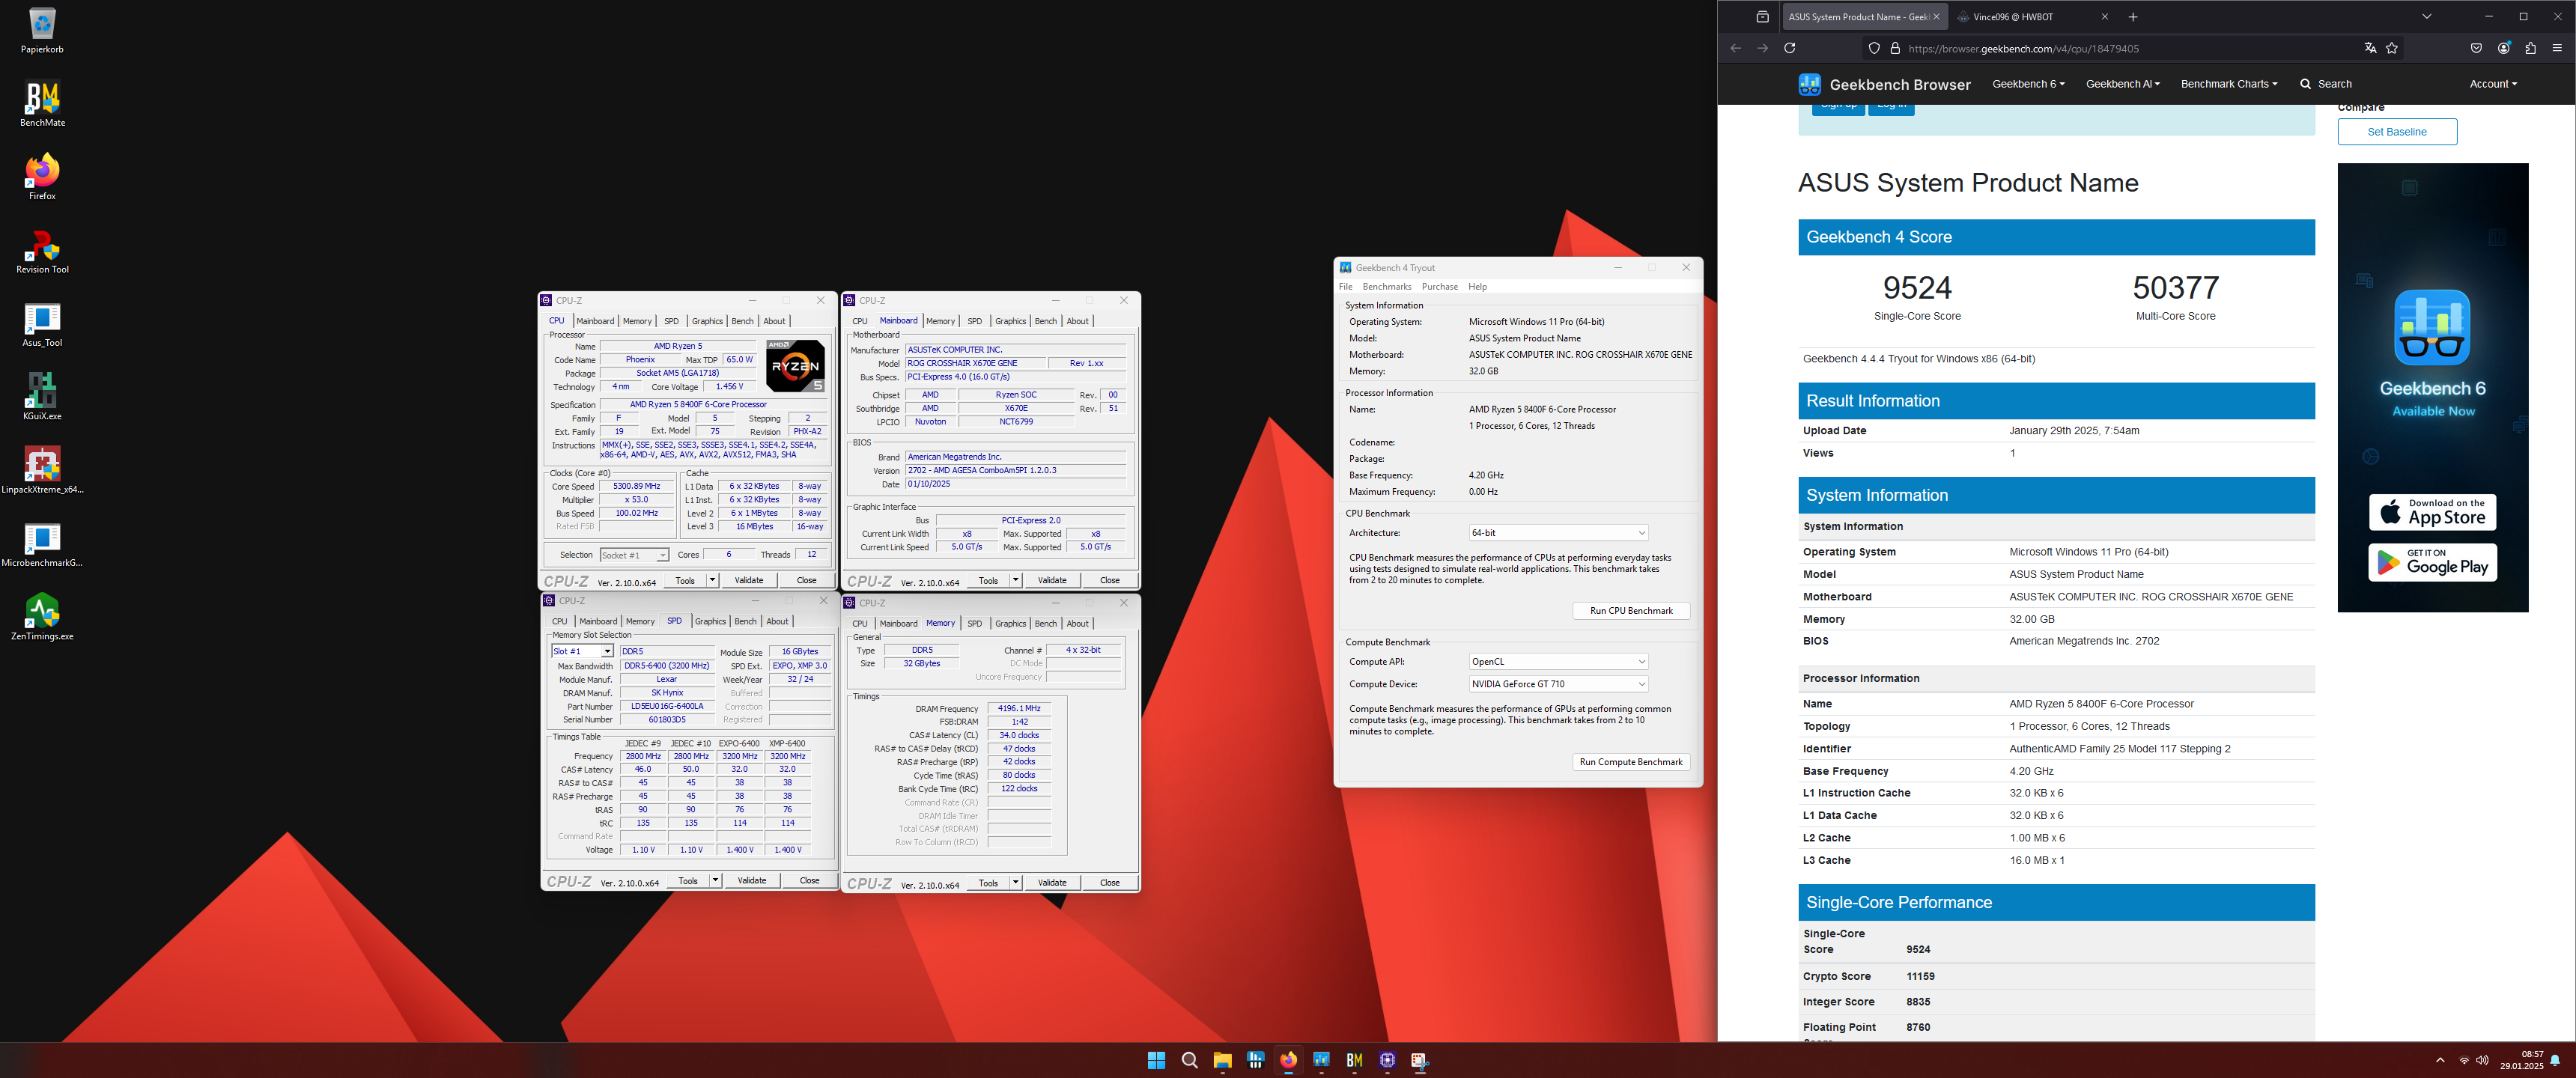Open the File menu in Geekbench 4 Tryout
The height and width of the screenshot is (1078, 2576).
(1345, 287)
